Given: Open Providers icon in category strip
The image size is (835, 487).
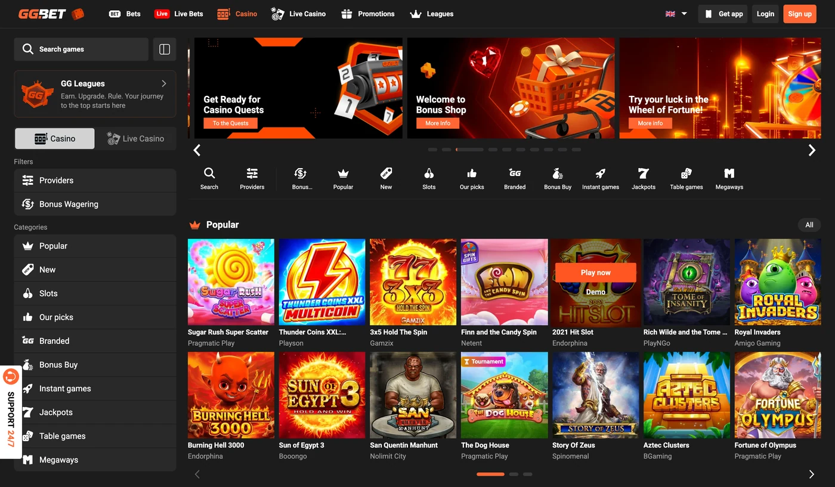Looking at the screenshot, I should 252,173.
